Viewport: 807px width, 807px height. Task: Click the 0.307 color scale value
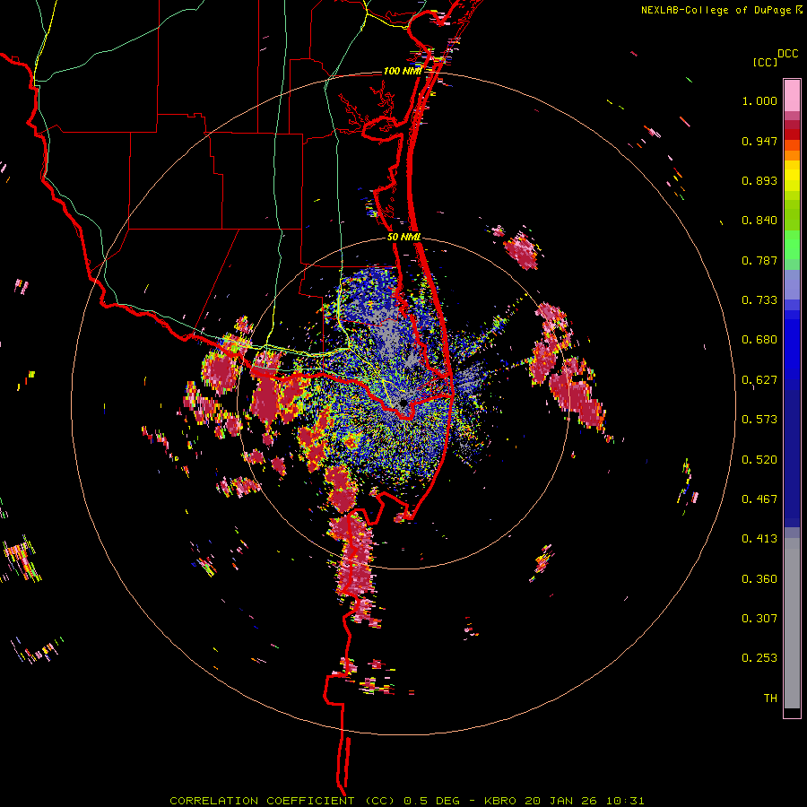[x=759, y=619]
